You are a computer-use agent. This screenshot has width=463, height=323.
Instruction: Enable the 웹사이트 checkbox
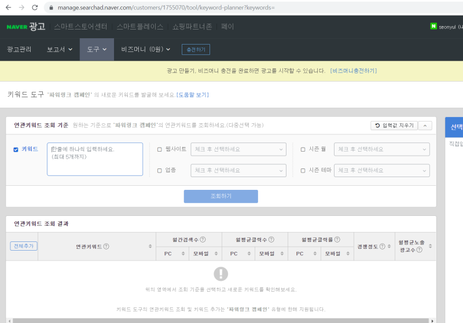(160, 149)
